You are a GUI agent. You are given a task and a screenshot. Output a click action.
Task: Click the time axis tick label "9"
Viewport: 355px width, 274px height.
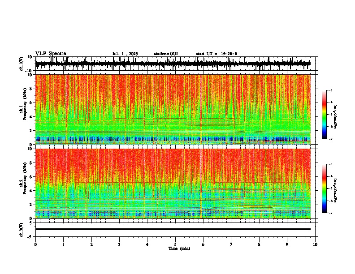tap(287, 244)
